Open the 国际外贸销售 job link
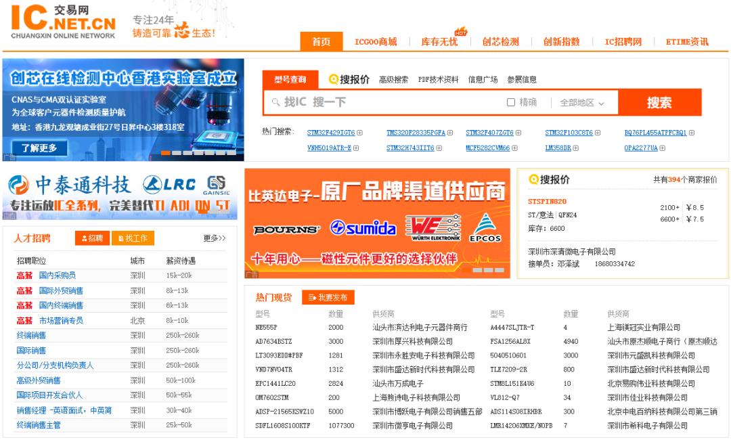Image resolution: width=731 pixels, height=442 pixels. point(61,291)
